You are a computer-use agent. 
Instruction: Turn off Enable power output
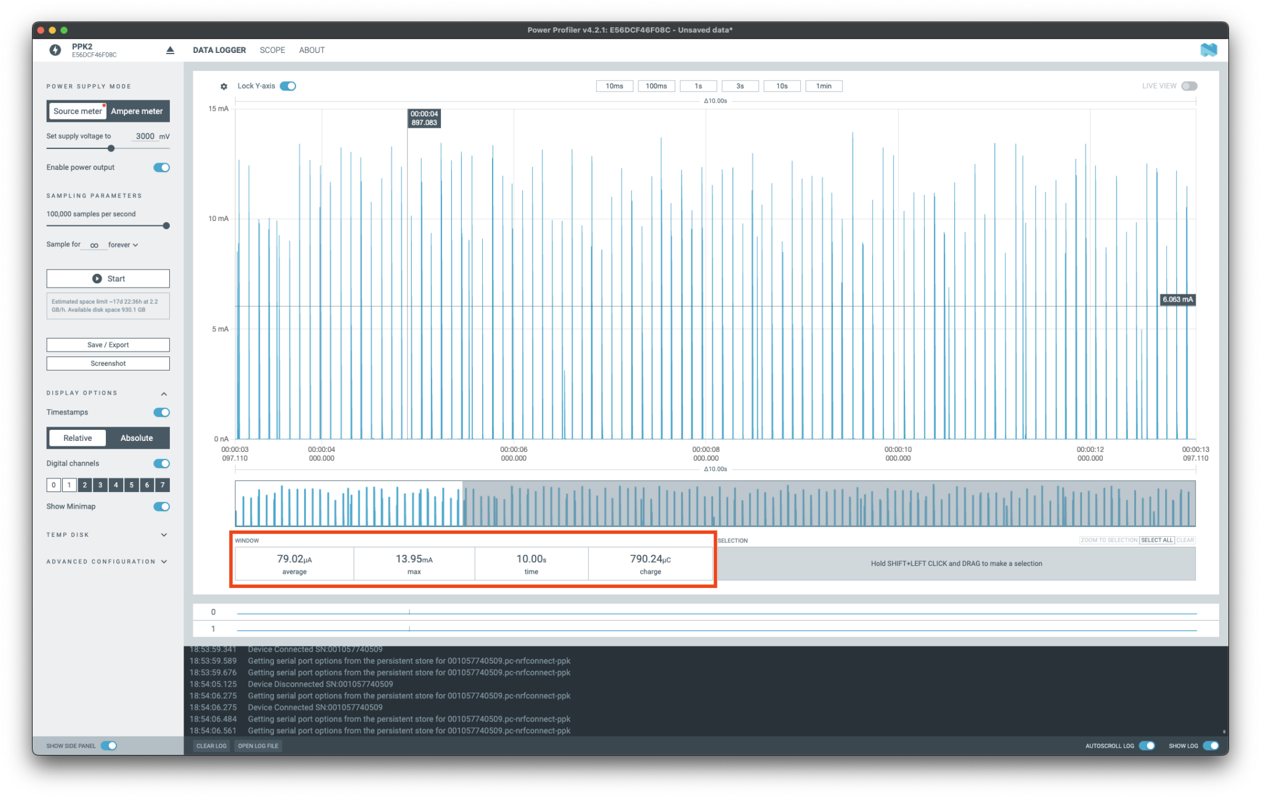161,167
